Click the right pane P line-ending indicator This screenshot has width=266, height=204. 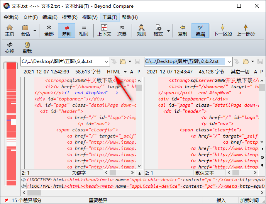pyautogui.click(x=262, y=72)
